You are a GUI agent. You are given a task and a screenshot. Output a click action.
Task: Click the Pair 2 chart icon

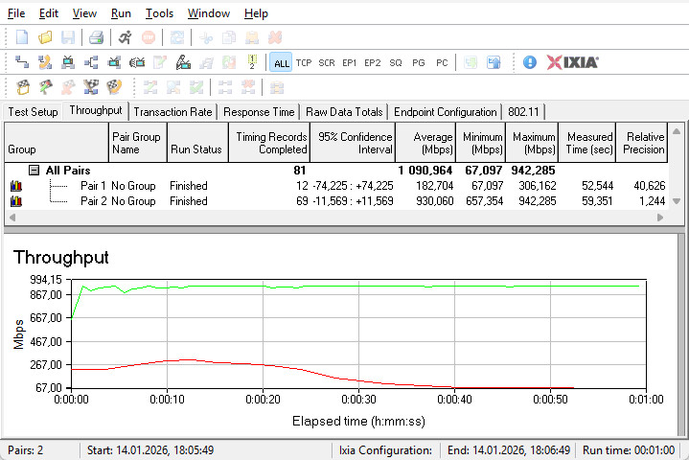point(15,201)
